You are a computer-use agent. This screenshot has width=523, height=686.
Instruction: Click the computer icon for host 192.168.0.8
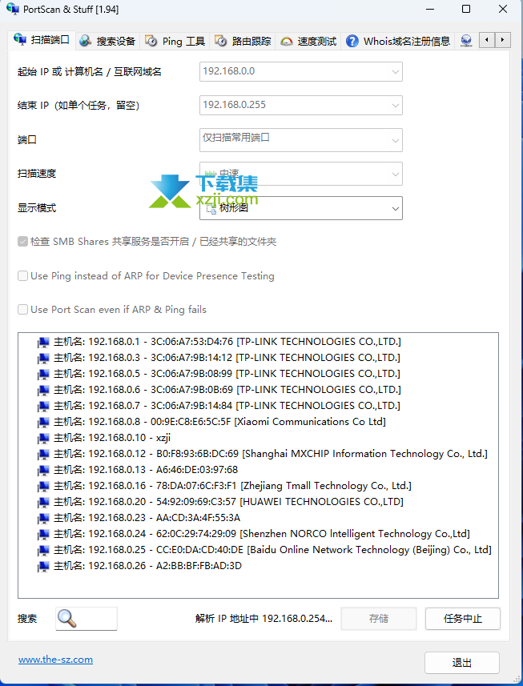click(43, 422)
